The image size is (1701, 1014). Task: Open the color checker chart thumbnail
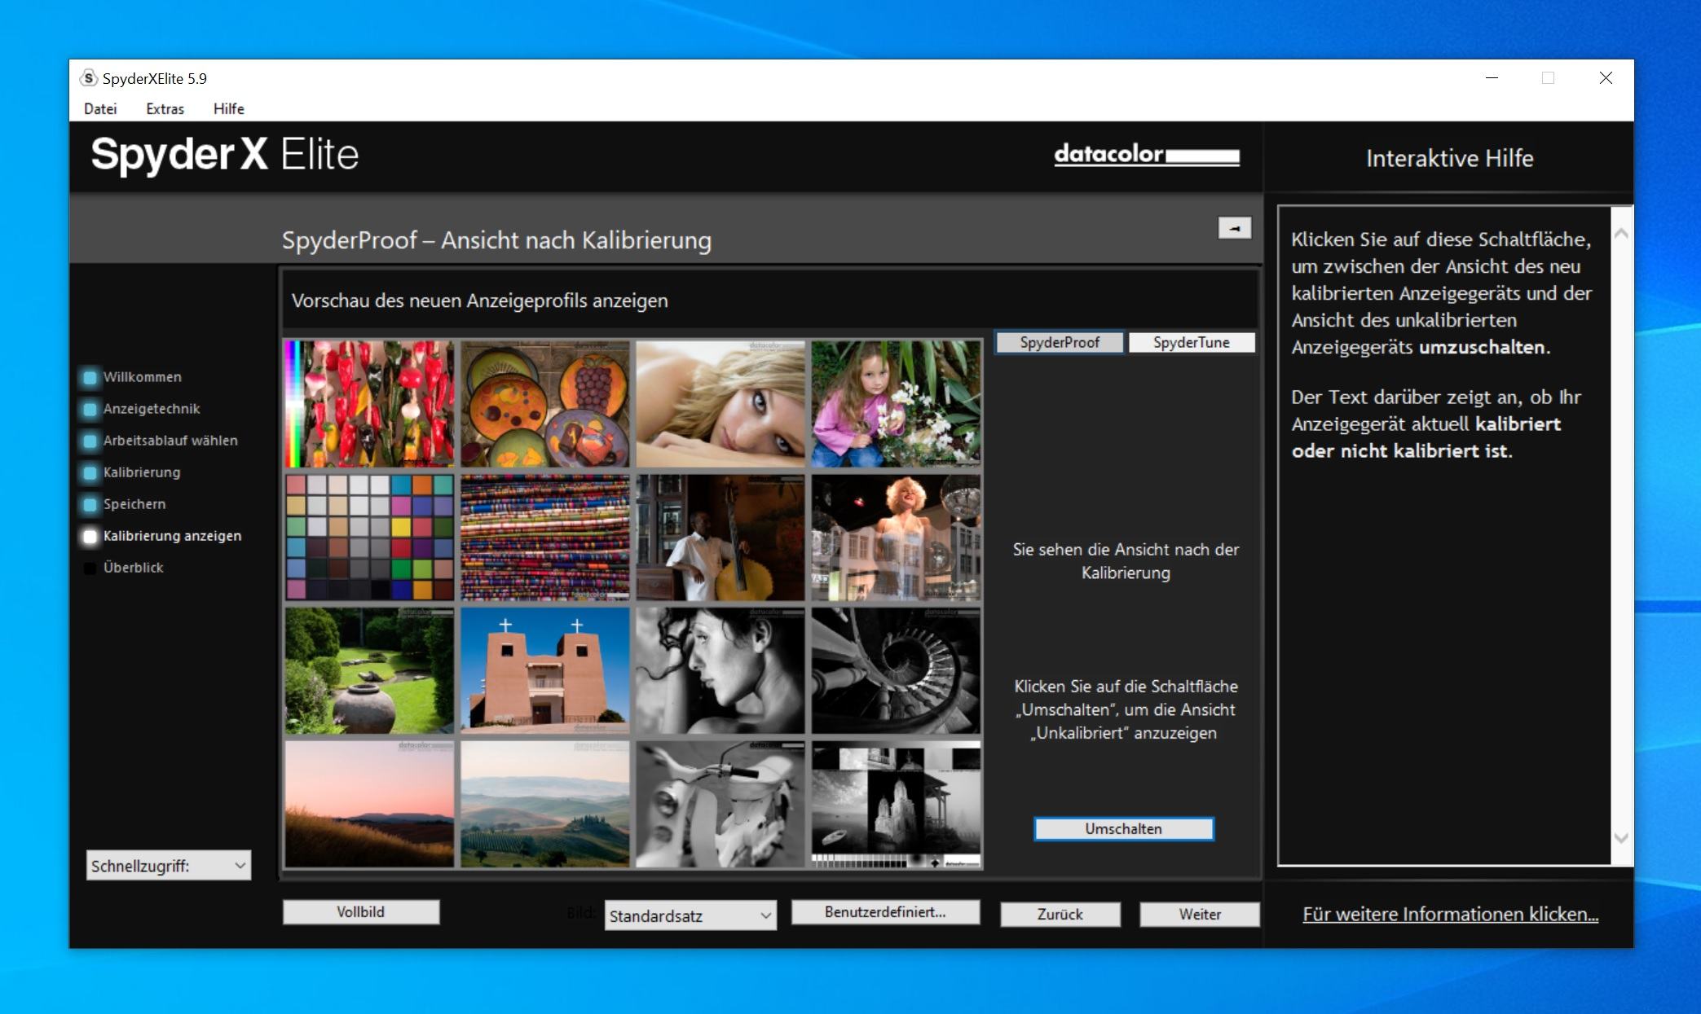(369, 537)
